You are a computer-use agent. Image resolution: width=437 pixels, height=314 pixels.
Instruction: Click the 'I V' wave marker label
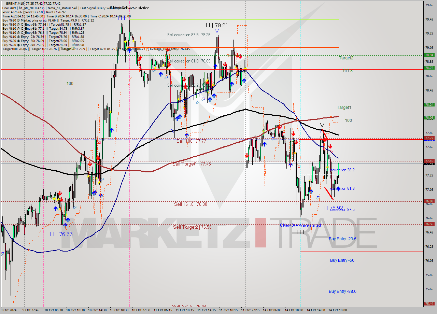(x=321, y=126)
